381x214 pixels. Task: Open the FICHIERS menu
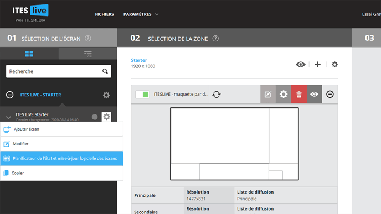(104, 14)
